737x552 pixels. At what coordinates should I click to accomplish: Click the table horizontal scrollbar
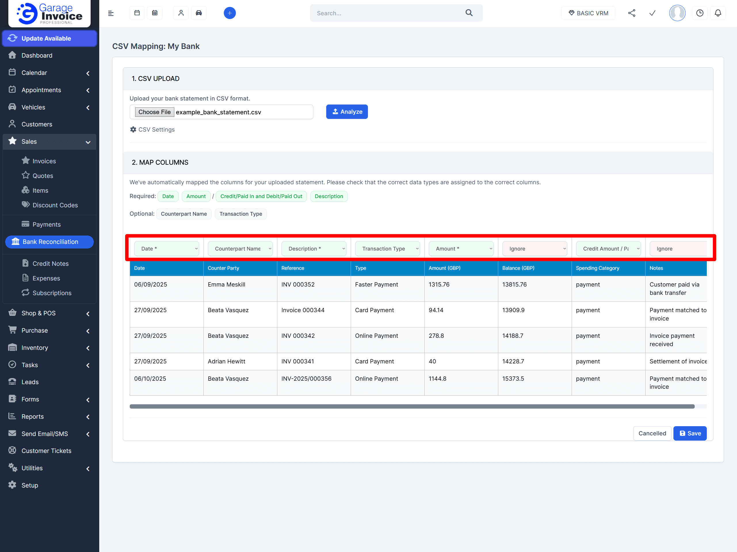click(x=412, y=406)
